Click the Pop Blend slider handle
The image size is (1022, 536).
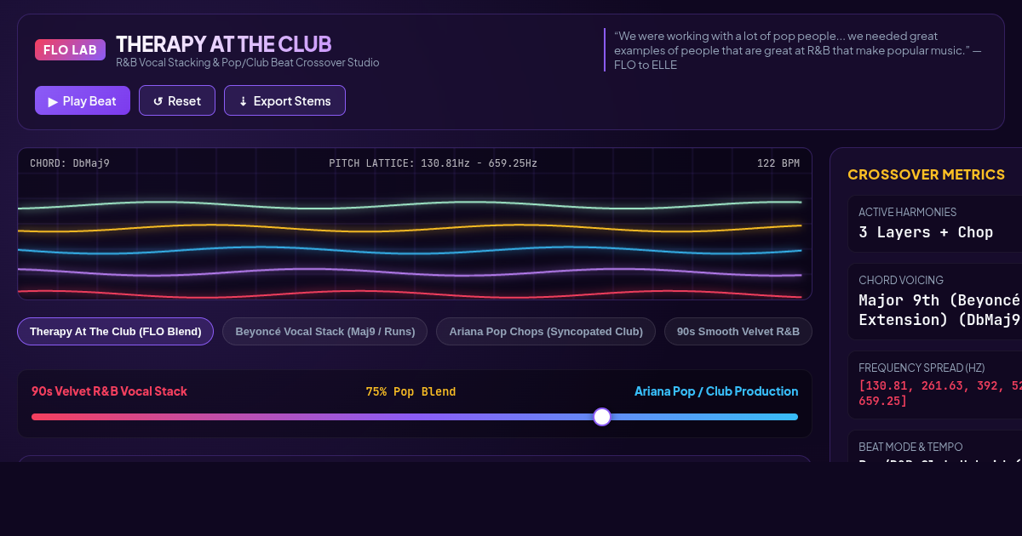(x=602, y=417)
